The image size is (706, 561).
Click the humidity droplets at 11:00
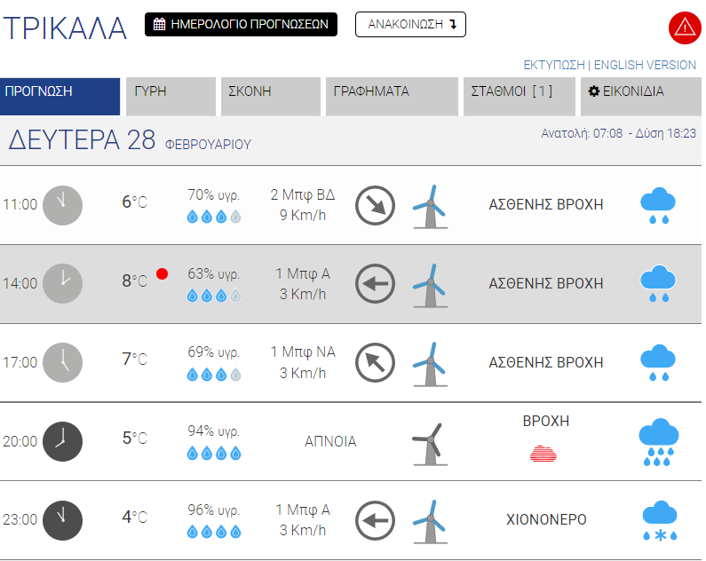(x=214, y=216)
